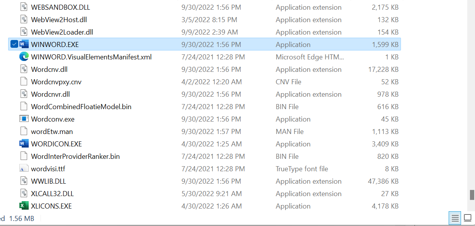Viewport: 475px width, 226px height.
Task: Click the WebView2Loader.dll file icon
Action: point(24,32)
